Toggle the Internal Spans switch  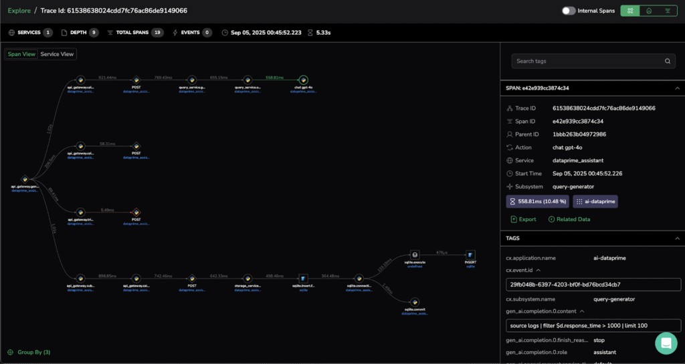pos(569,11)
